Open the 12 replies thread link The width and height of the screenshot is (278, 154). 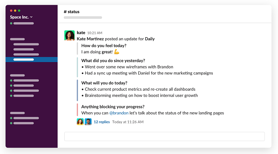(x=102, y=122)
